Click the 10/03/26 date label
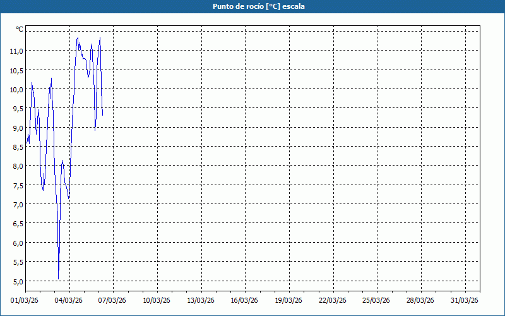 pos(157,301)
